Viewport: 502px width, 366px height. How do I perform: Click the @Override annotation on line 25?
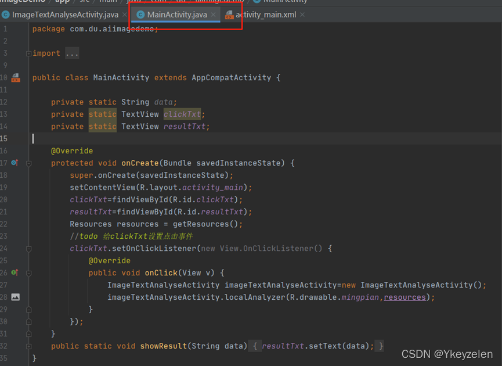(110, 261)
